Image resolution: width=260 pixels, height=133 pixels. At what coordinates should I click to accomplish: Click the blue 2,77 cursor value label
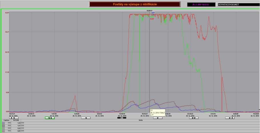tap(153, 13)
